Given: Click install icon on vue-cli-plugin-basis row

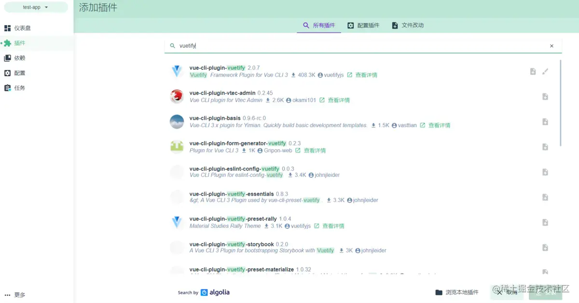Looking at the screenshot, I should click(x=545, y=121).
